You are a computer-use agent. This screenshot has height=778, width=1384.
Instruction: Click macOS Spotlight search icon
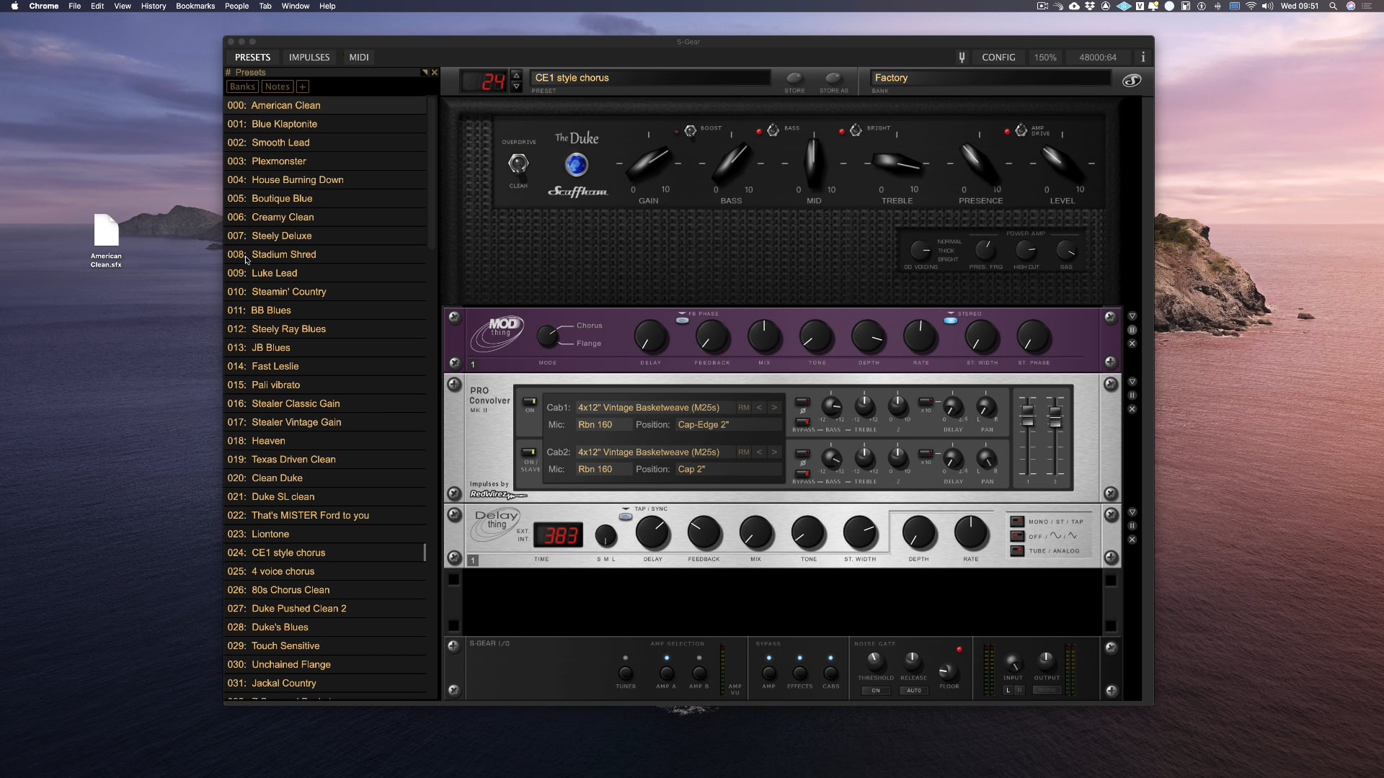(1333, 6)
